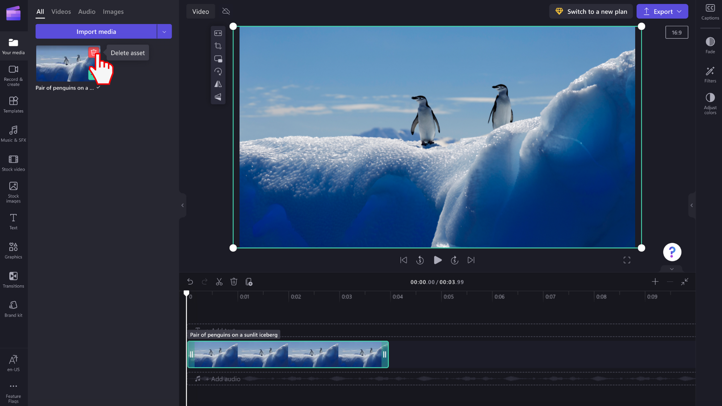The image size is (722, 406).
Task: Select the rotate tool icon
Action: coord(218,71)
